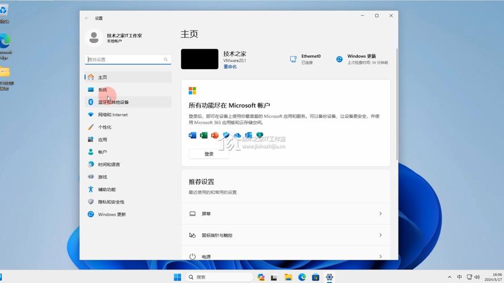
Task: Open 应用 settings category
Action: tap(128, 140)
